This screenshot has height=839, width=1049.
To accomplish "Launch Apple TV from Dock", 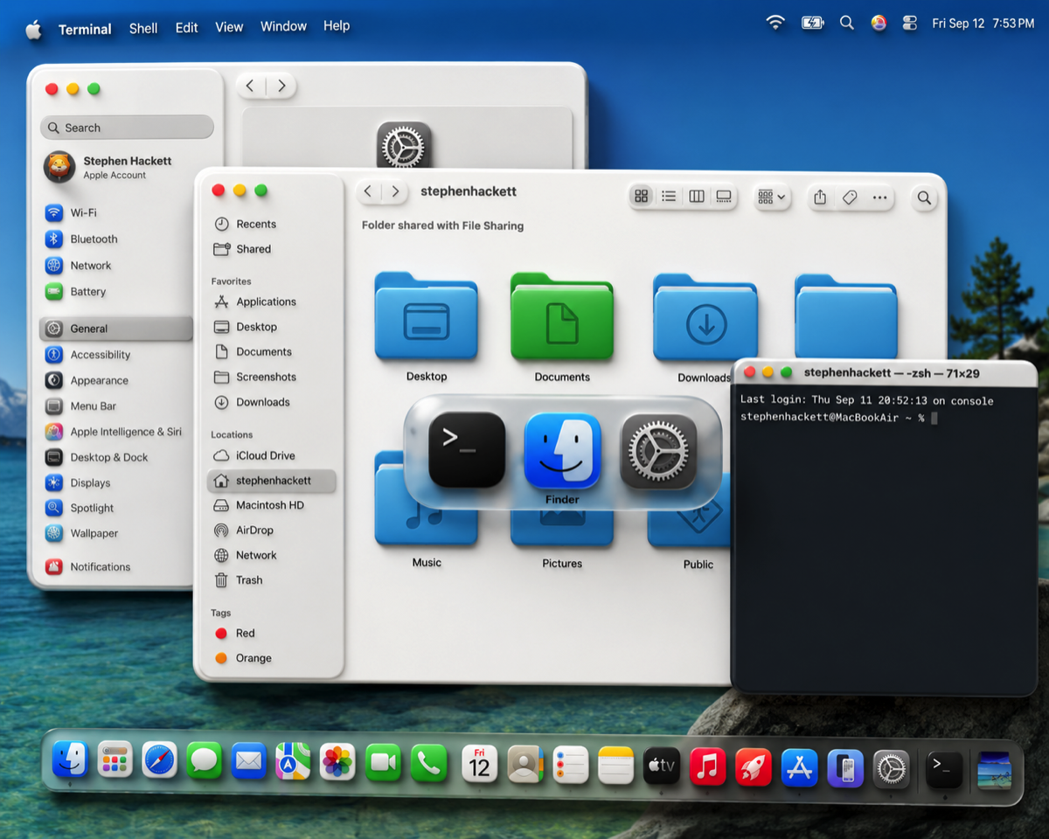I will coord(661,766).
